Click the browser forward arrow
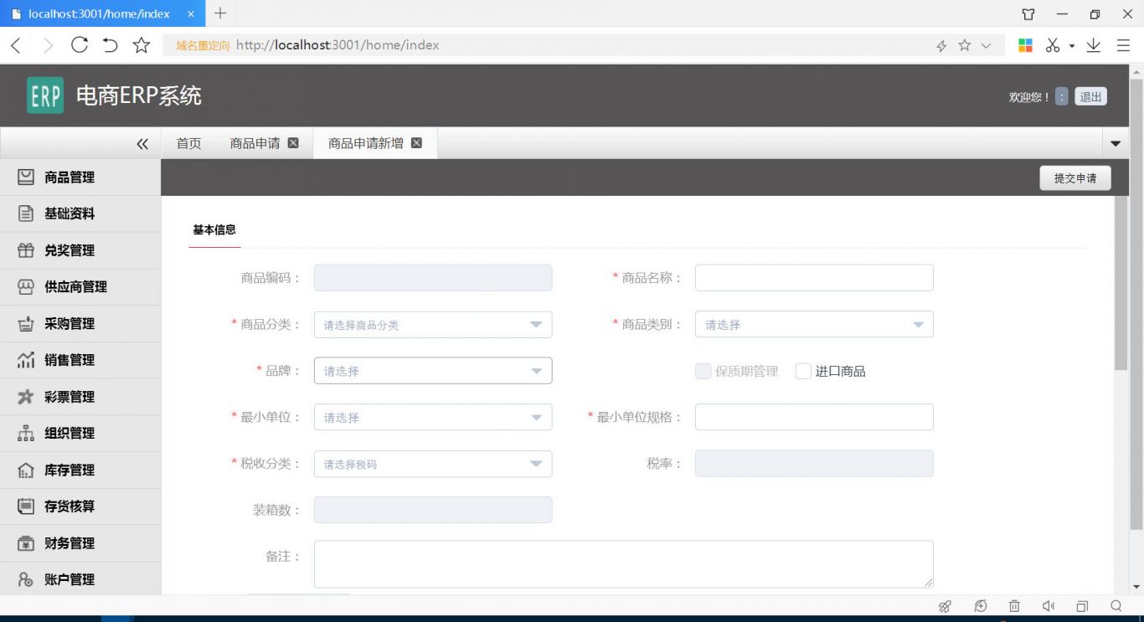 (x=48, y=45)
